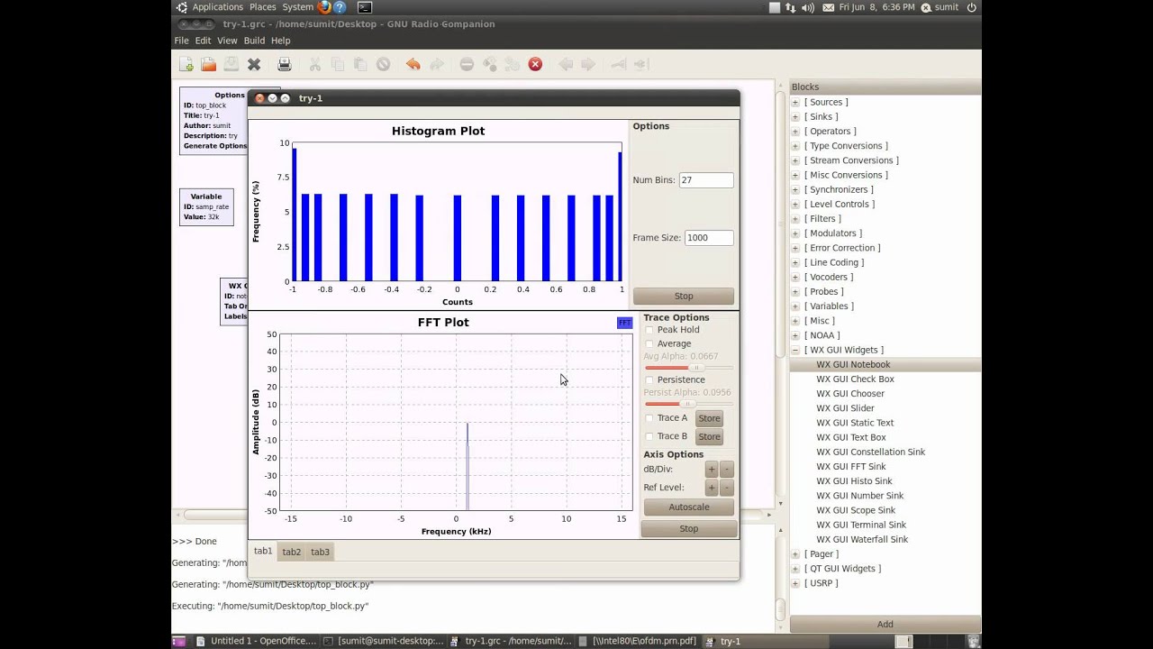Click the Persist Alpha slider
The width and height of the screenshot is (1153, 649).
(688, 404)
